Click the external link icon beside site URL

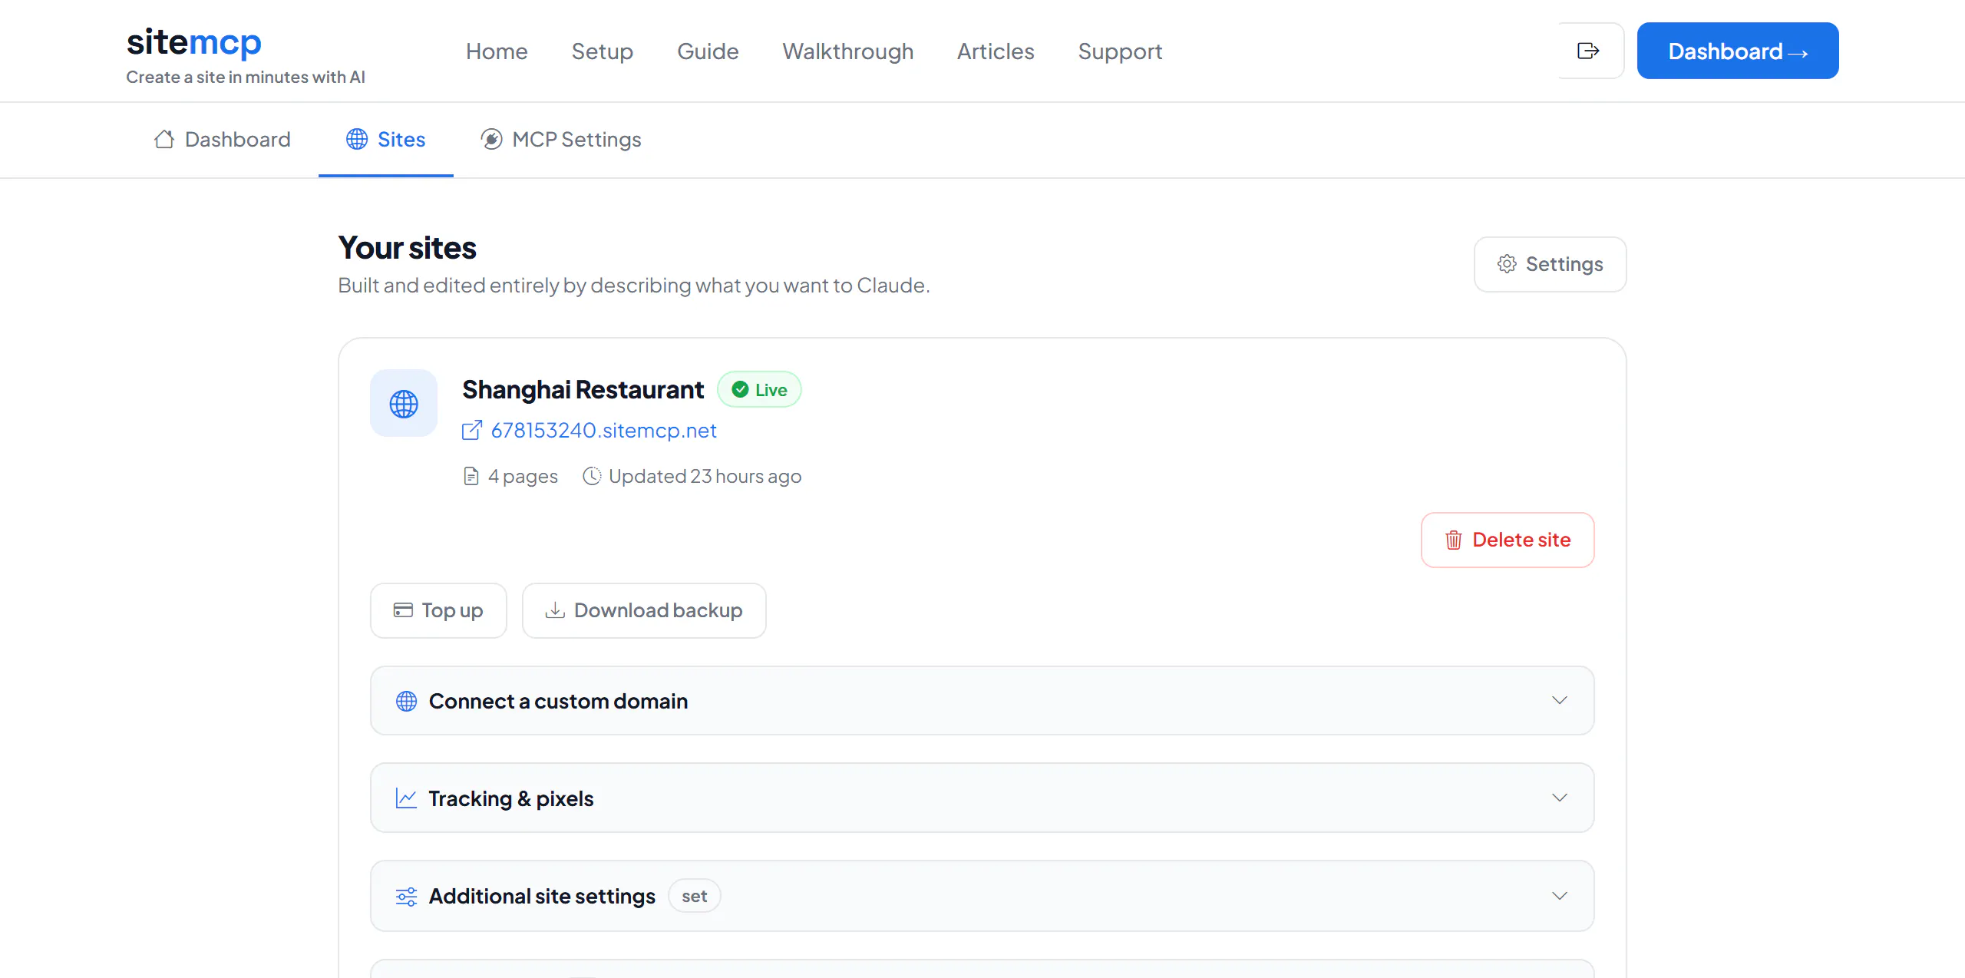coord(472,431)
